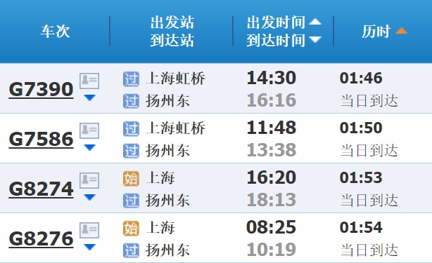
Task: Expand stop details arrow under G8274
Action: [x=89, y=197]
